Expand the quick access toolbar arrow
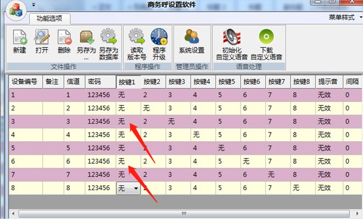This screenshot has width=363, height=221. pos(33,4)
